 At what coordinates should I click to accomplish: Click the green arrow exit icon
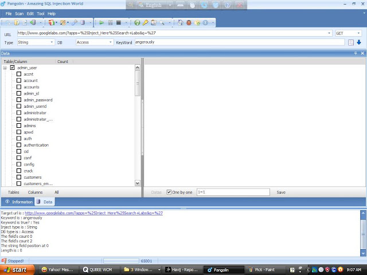pos(33,22)
